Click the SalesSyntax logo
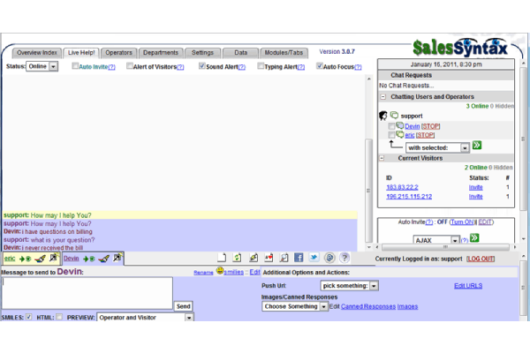530x353 pixels. click(460, 48)
